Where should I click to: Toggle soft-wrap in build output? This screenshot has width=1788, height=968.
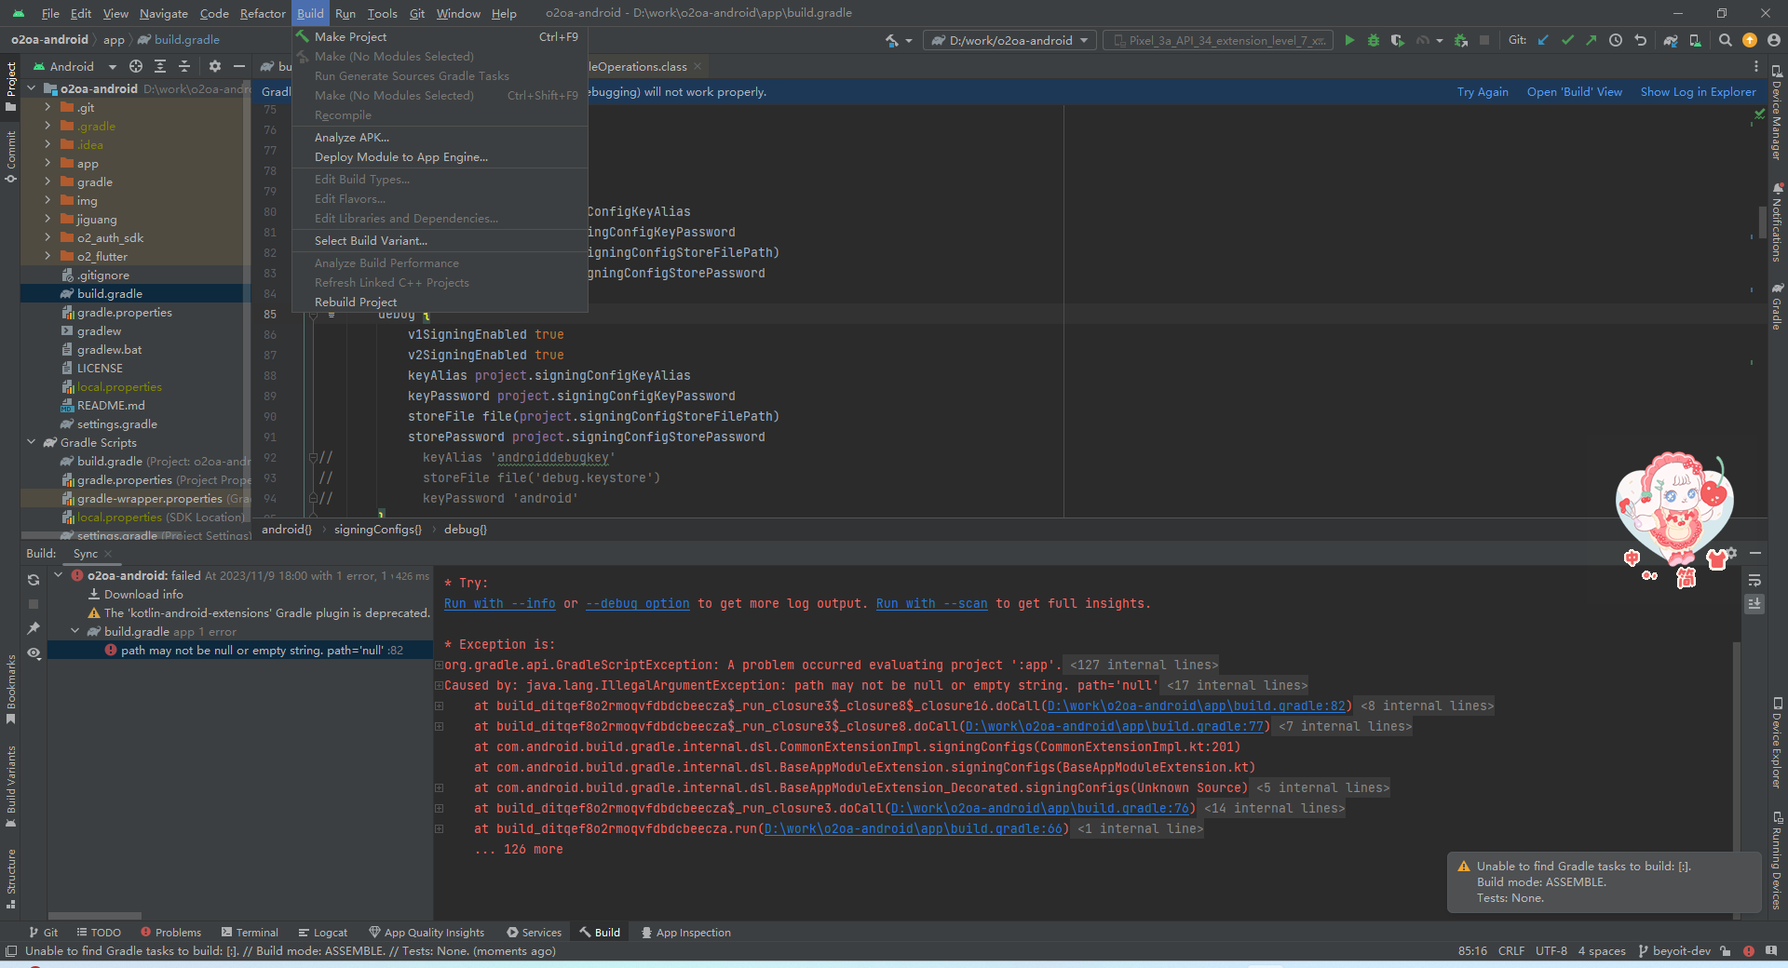pos(1754,580)
